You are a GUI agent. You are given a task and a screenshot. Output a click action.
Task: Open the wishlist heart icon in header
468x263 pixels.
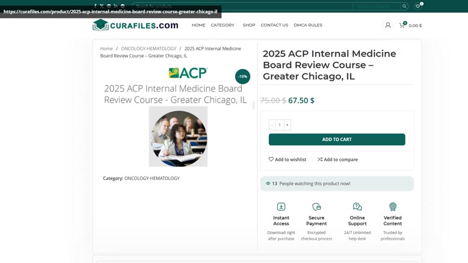(418, 6)
